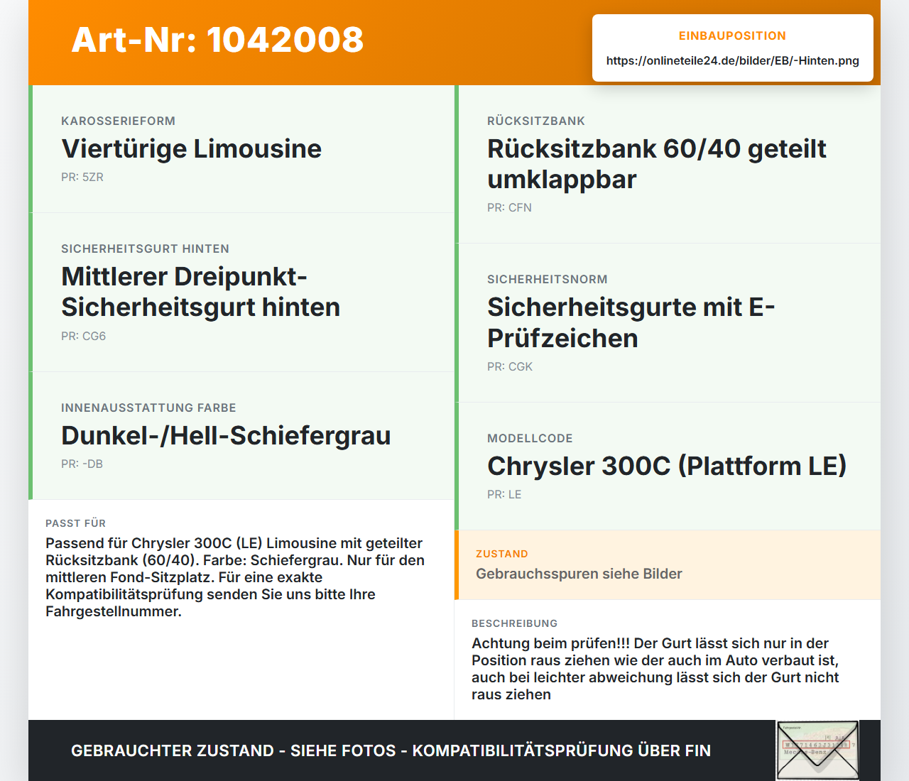Click the PR: -DB code

pyautogui.click(x=82, y=464)
